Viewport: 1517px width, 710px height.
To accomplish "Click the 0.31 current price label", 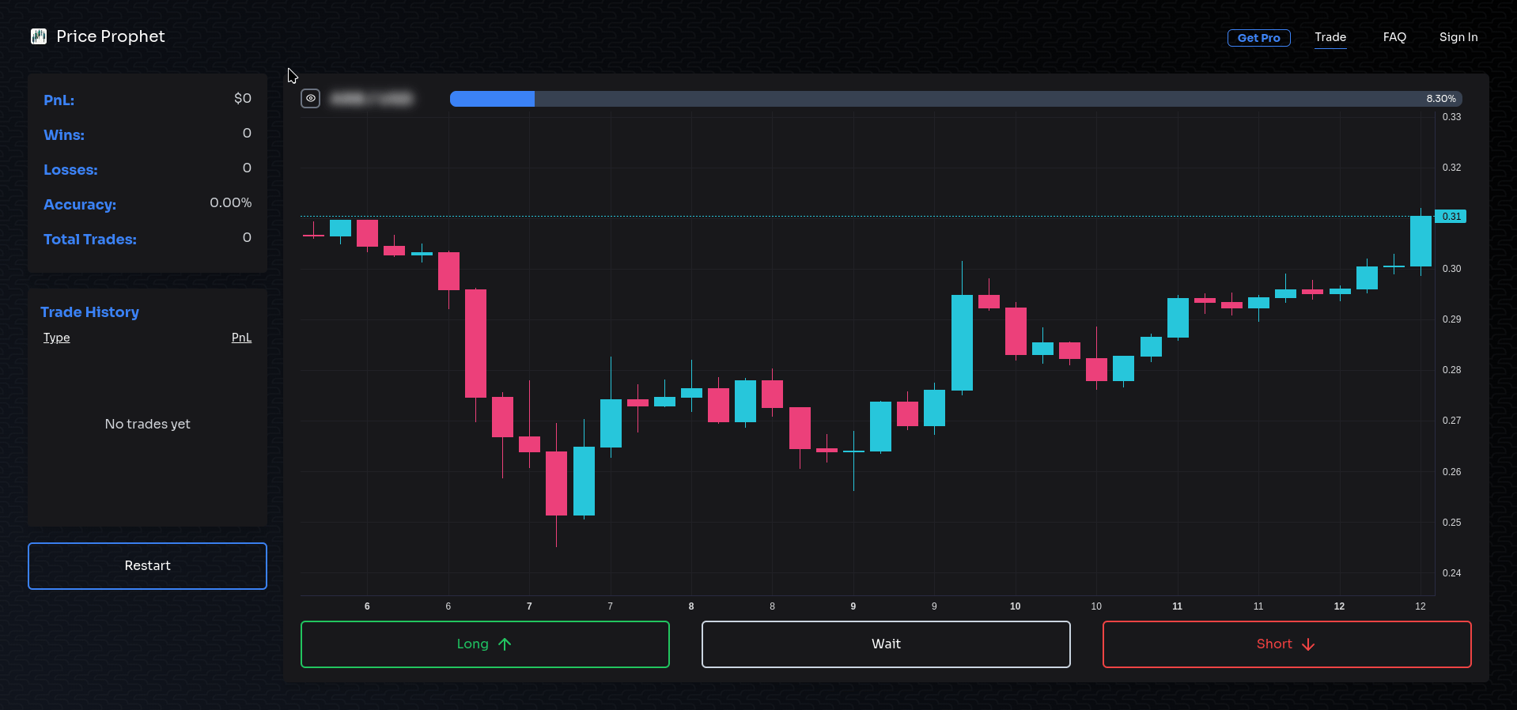I will pos(1451,217).
